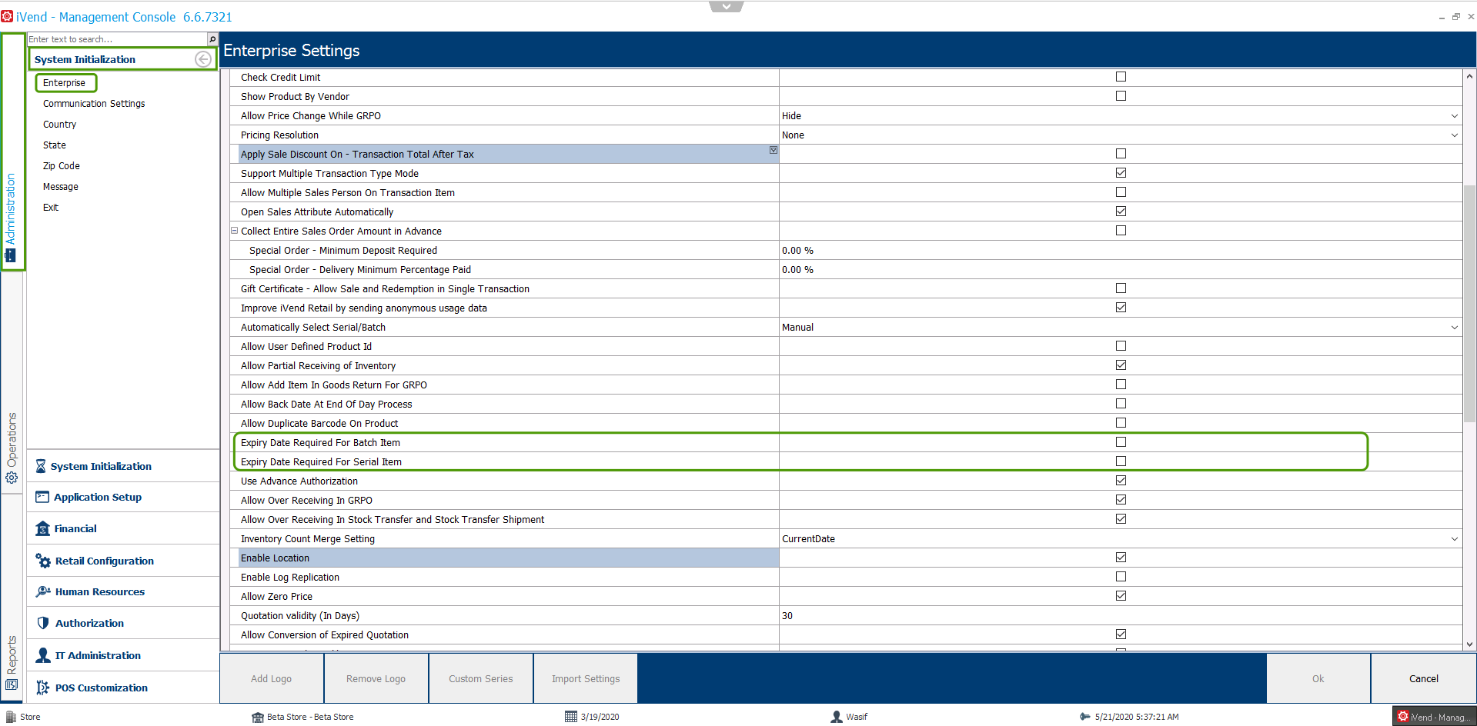Image resolution: width=1477 pixels, height=726 pixels.
Task: Collapse Collect Entire Sales Order Amount group
Action: tap(235, 231)
